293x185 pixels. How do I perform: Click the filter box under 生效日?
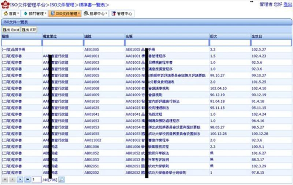point(271,43)
